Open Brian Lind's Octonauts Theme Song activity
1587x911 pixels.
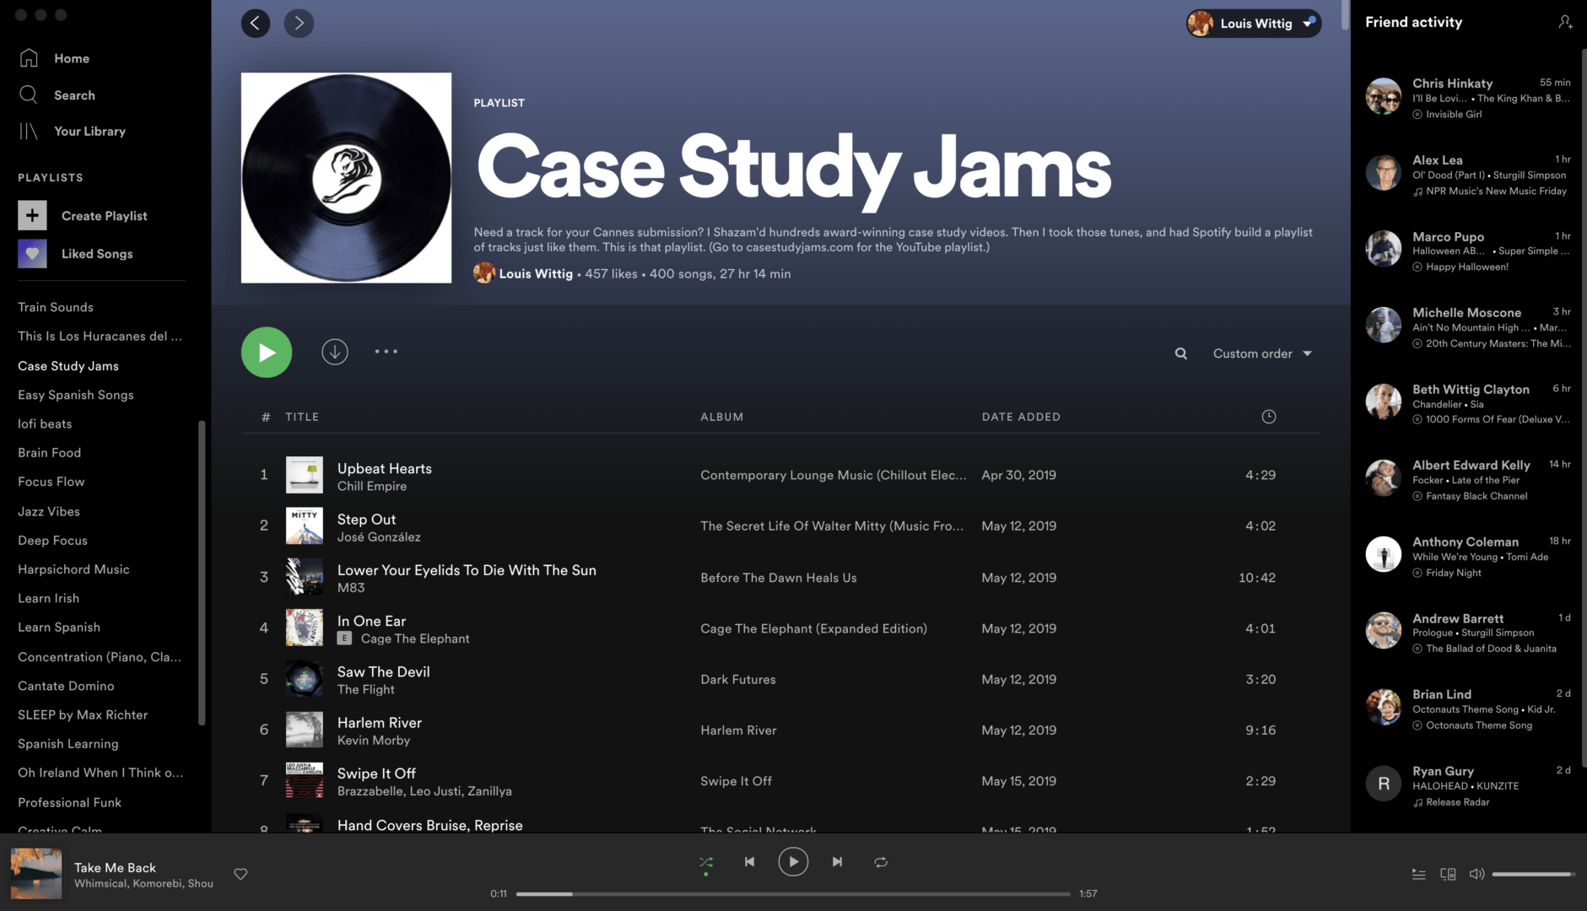(x=1468, y=709)
